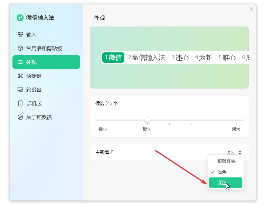Click the overlapping circles icon beside 外观
The width and height of the screenshot is (266, 205).
click(20, 62)
